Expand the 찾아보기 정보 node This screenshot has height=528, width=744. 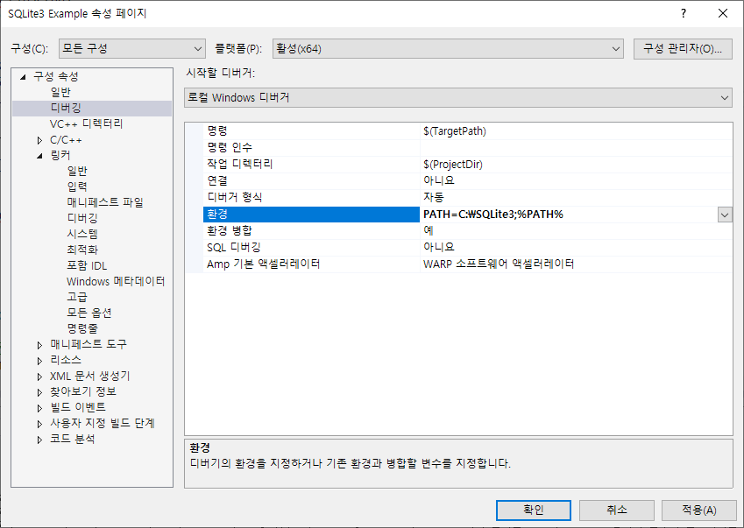tap(39, 392)
